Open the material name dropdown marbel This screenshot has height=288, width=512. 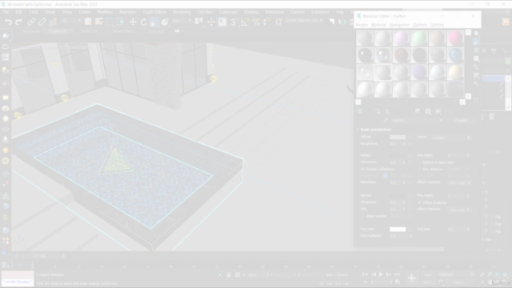click(417, 121)
